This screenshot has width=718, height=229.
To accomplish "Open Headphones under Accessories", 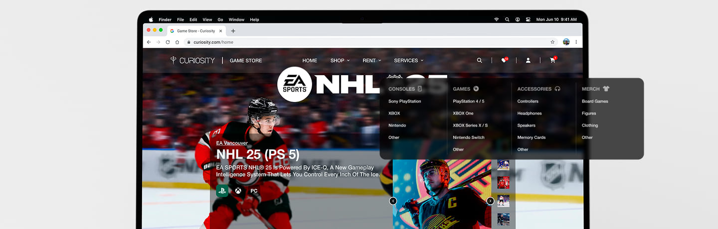I will [x=529, y=113].
